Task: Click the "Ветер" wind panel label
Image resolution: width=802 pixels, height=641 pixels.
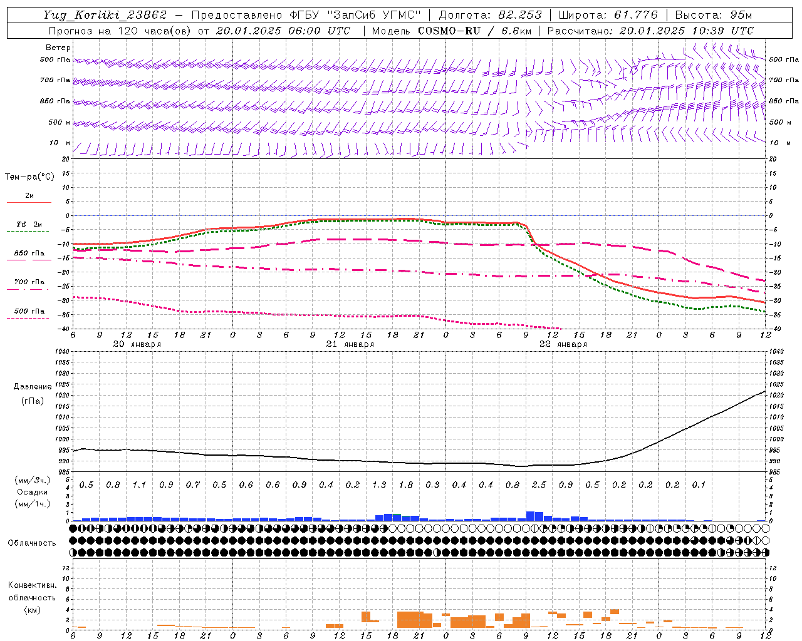Action: pyautogui.click(x=58, y=48)
